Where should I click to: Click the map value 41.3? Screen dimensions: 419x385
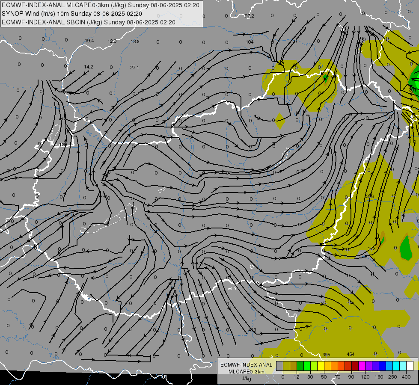pyautogui.click(x=252, y=330)
